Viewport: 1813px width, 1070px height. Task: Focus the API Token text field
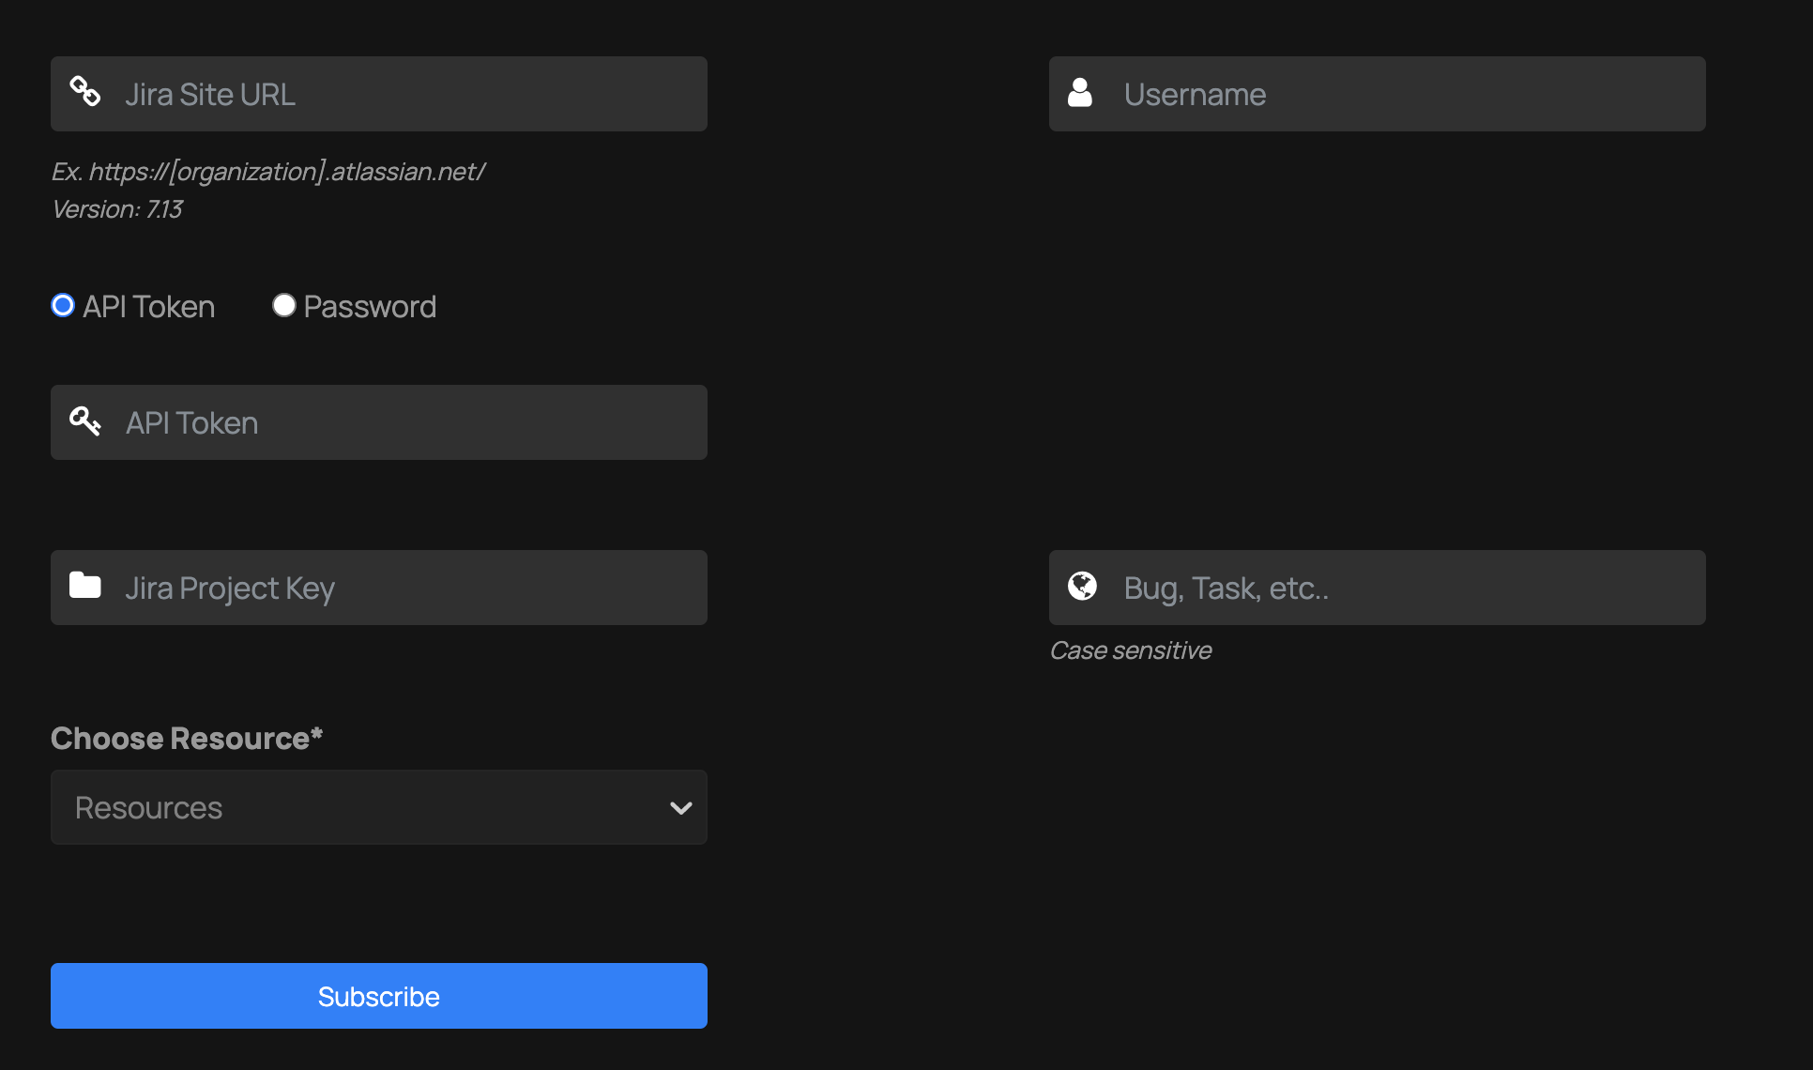tap(379, 422)
